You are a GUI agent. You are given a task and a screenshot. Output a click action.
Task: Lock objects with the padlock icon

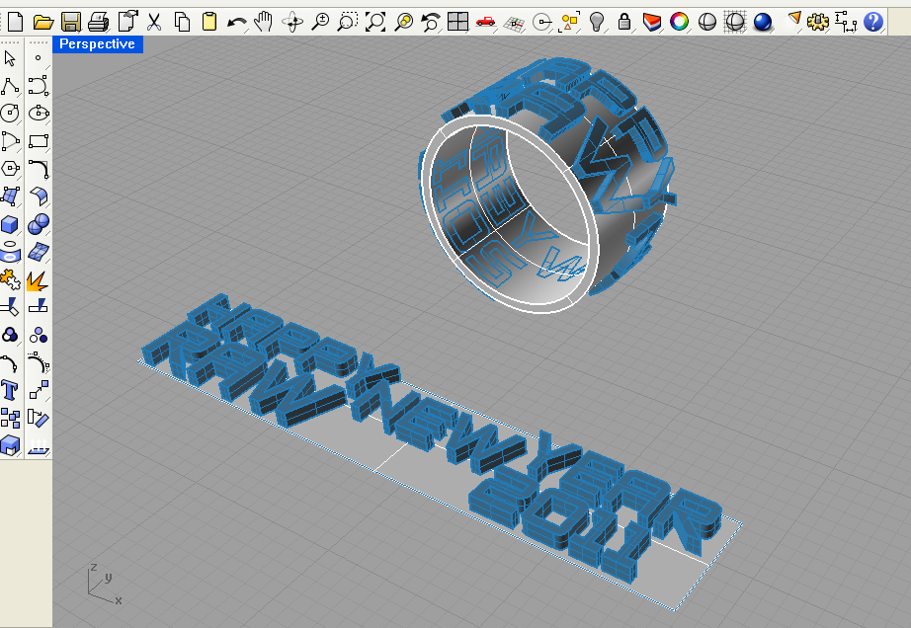(624, 22)
